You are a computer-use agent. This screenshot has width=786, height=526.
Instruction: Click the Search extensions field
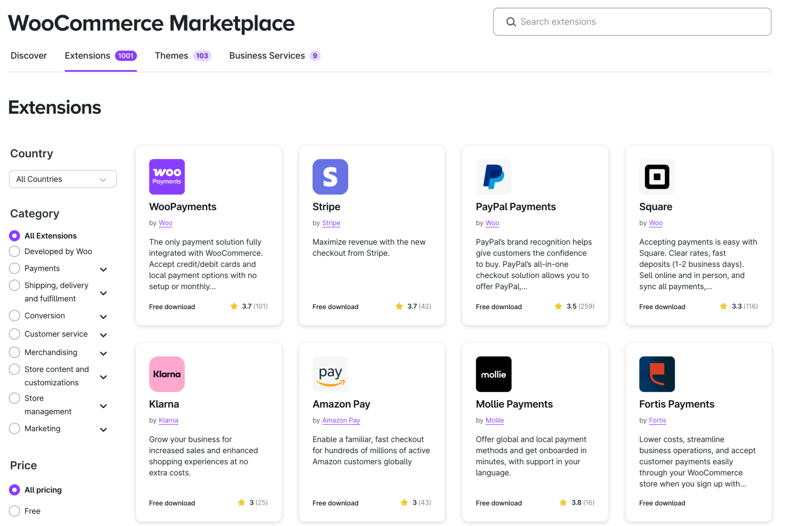(x=632, y=21)
